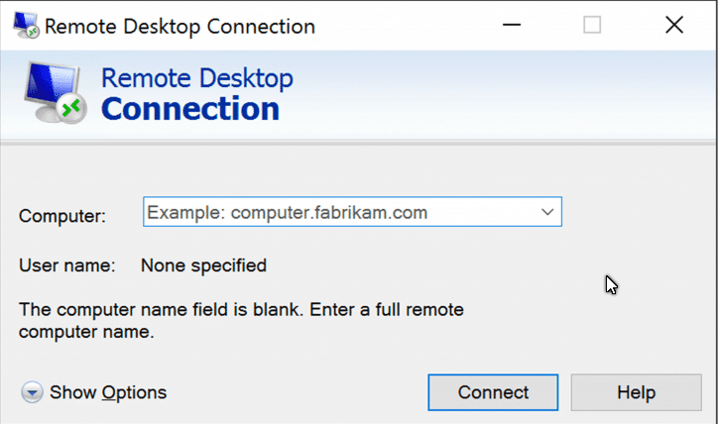
Task: Expand the Show Options section label
Action: (108, 393)
